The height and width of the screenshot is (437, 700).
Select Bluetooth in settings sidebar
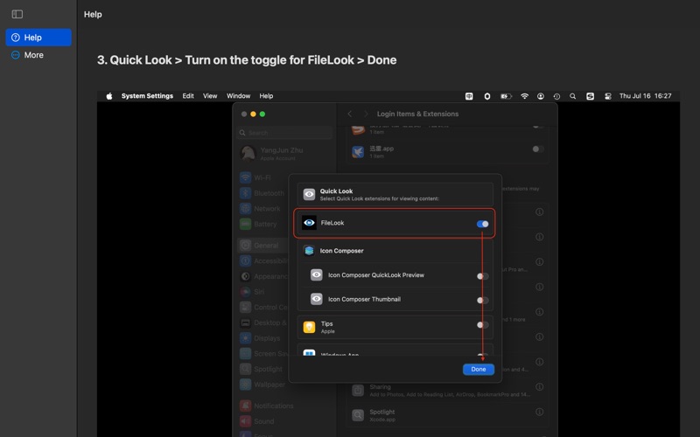[x=263, y=193]
